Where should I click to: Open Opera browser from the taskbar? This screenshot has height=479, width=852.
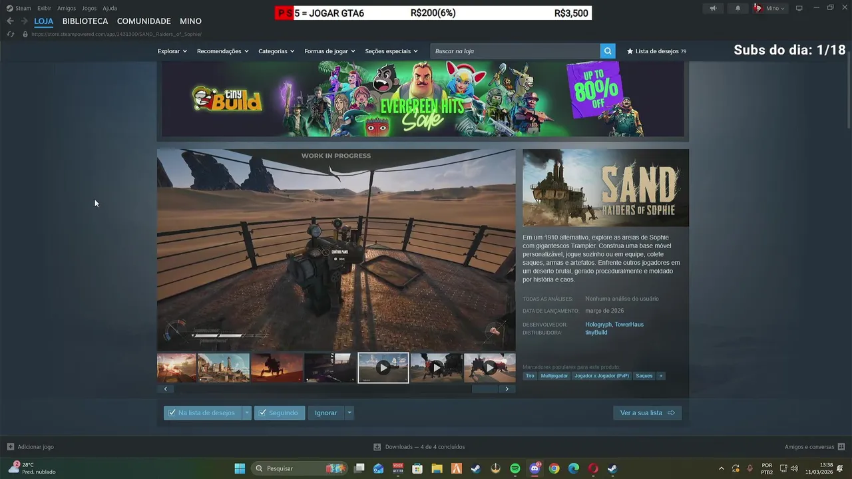click(593, 468)
